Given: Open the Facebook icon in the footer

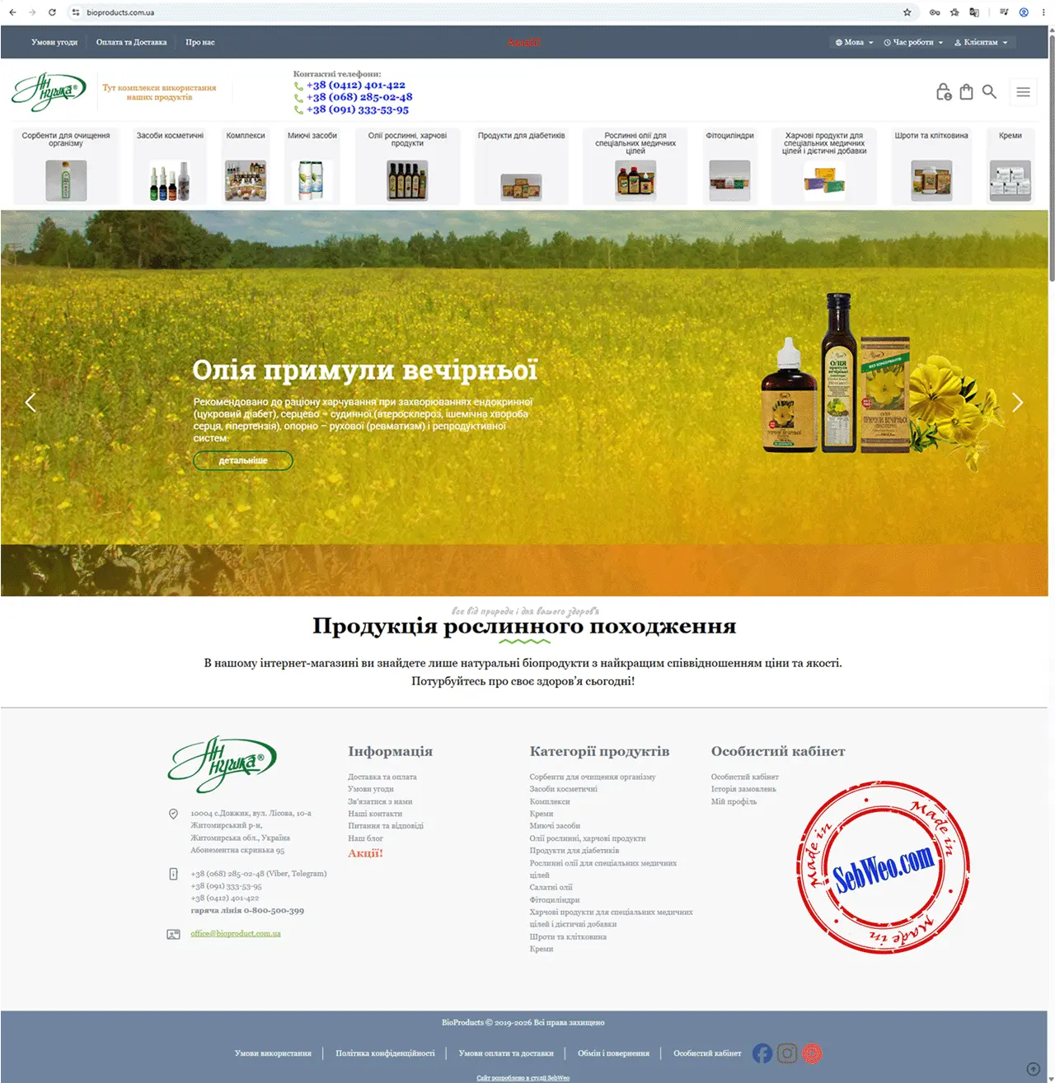Looking at the screenshot, I should pyautogui.click(x=762, y=1053).
